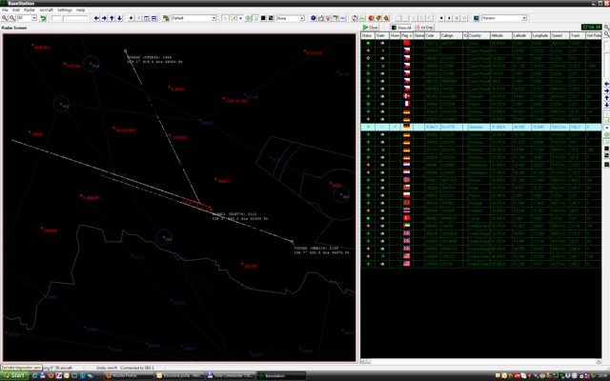
Task: Click the Denmark flag icon in list
Action: [407, 96]
